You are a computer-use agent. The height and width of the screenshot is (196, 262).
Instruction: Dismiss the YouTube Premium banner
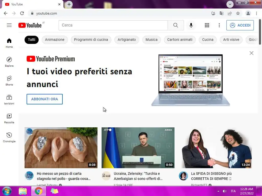251,53
